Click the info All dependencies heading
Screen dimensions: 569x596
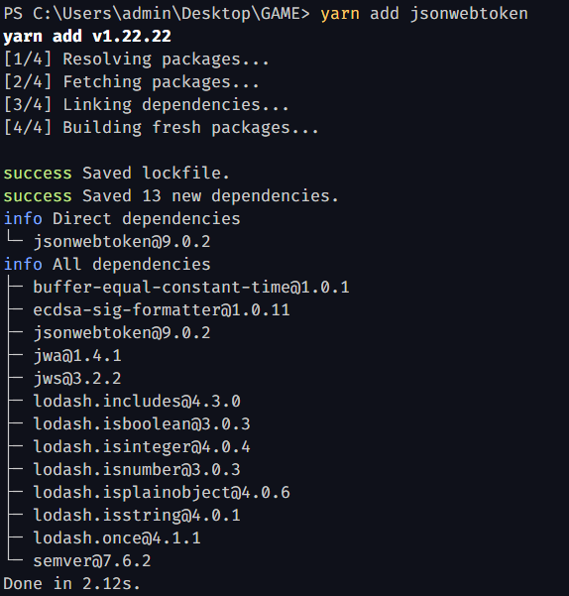(107, 265)
